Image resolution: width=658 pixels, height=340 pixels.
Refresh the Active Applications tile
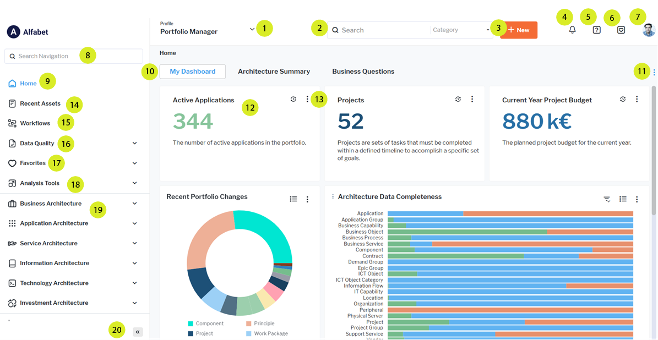pos(293,100)
